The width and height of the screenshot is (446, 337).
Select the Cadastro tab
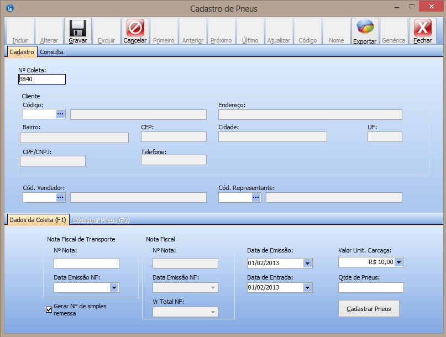pyautogui.click(x=22, y=52)
